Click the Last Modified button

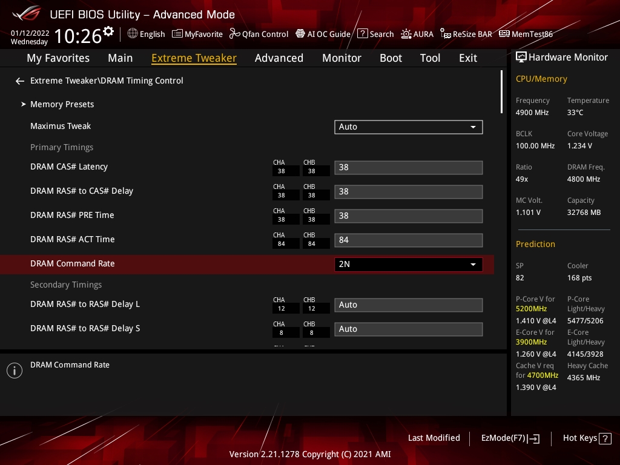[x=434, y=438]
